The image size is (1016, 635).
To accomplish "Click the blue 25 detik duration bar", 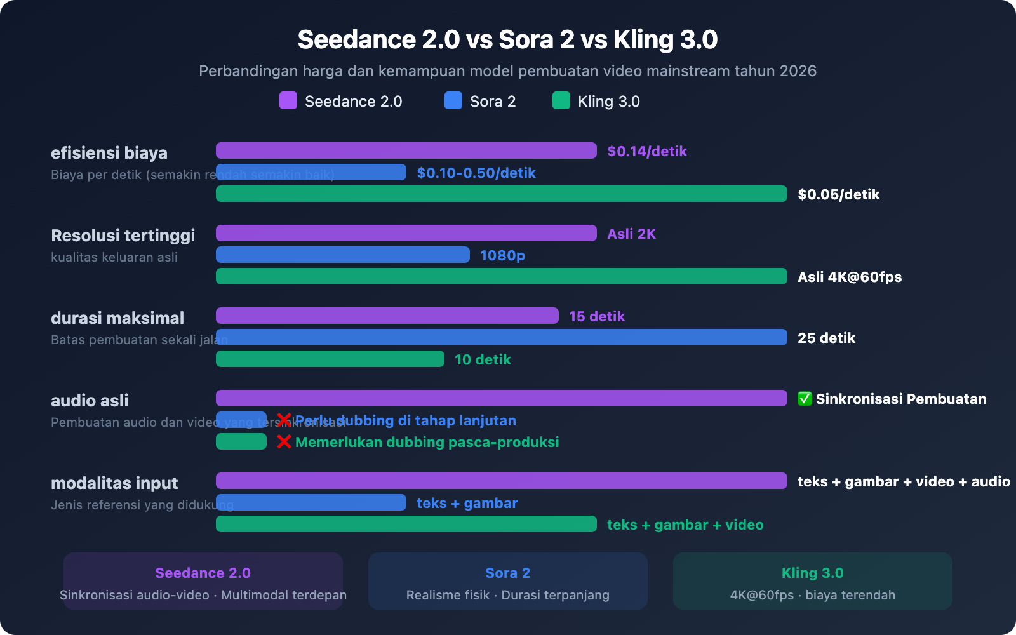I will coord(502,338).
